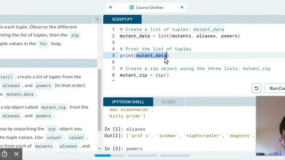Close the timer overlay with X

click(16, 154)
